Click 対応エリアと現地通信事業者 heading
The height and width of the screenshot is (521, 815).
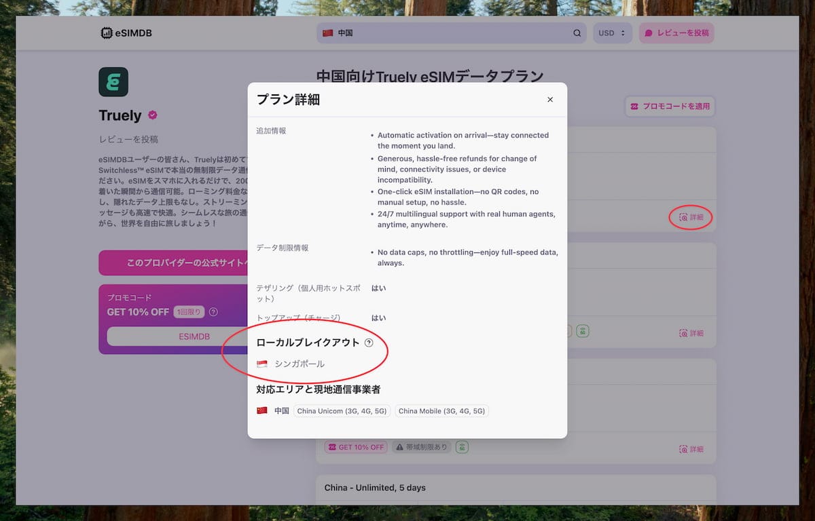pyautogui.click(x=318, y=389)
